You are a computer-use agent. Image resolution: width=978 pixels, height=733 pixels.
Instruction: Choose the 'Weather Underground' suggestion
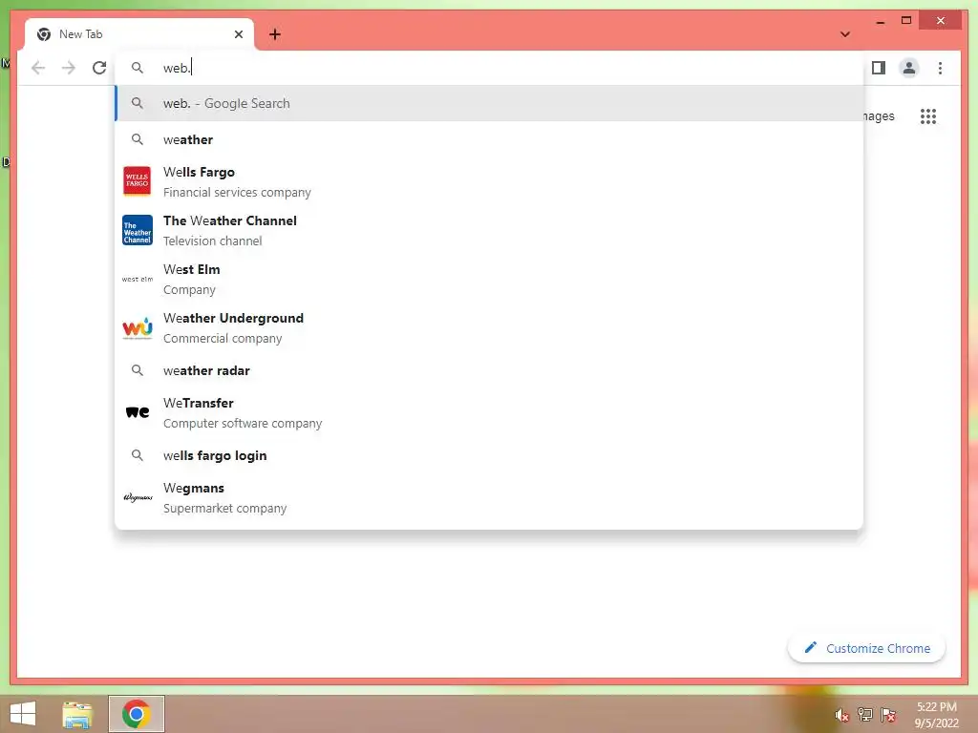click(489, 327)
